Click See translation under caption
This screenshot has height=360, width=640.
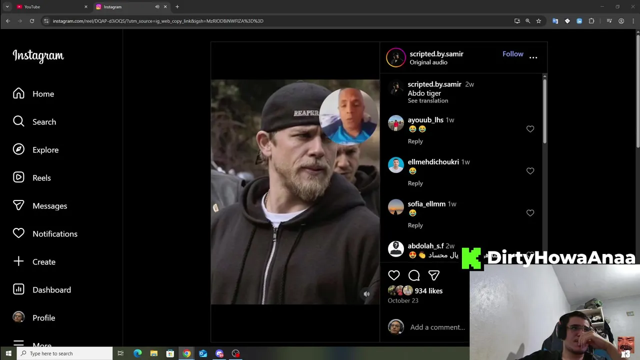pyautogui.click(x=428, y=100)
